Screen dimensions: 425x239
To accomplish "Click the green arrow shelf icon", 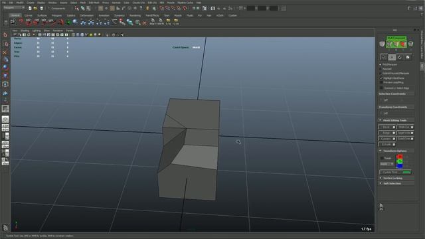I will 68,22.
